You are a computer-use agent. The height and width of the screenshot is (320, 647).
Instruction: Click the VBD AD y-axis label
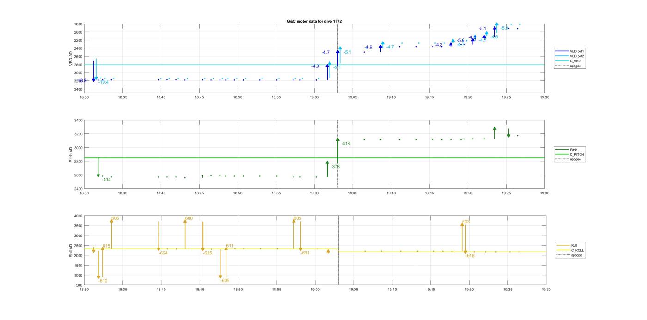point(71,58)
